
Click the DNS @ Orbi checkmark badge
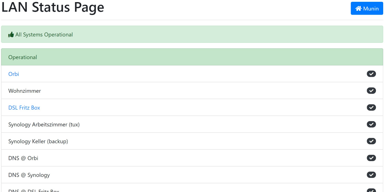(371, 158)
